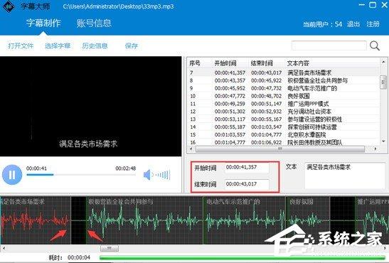Click the waveform horizontal scrollbar thumb

pos(110,248)
